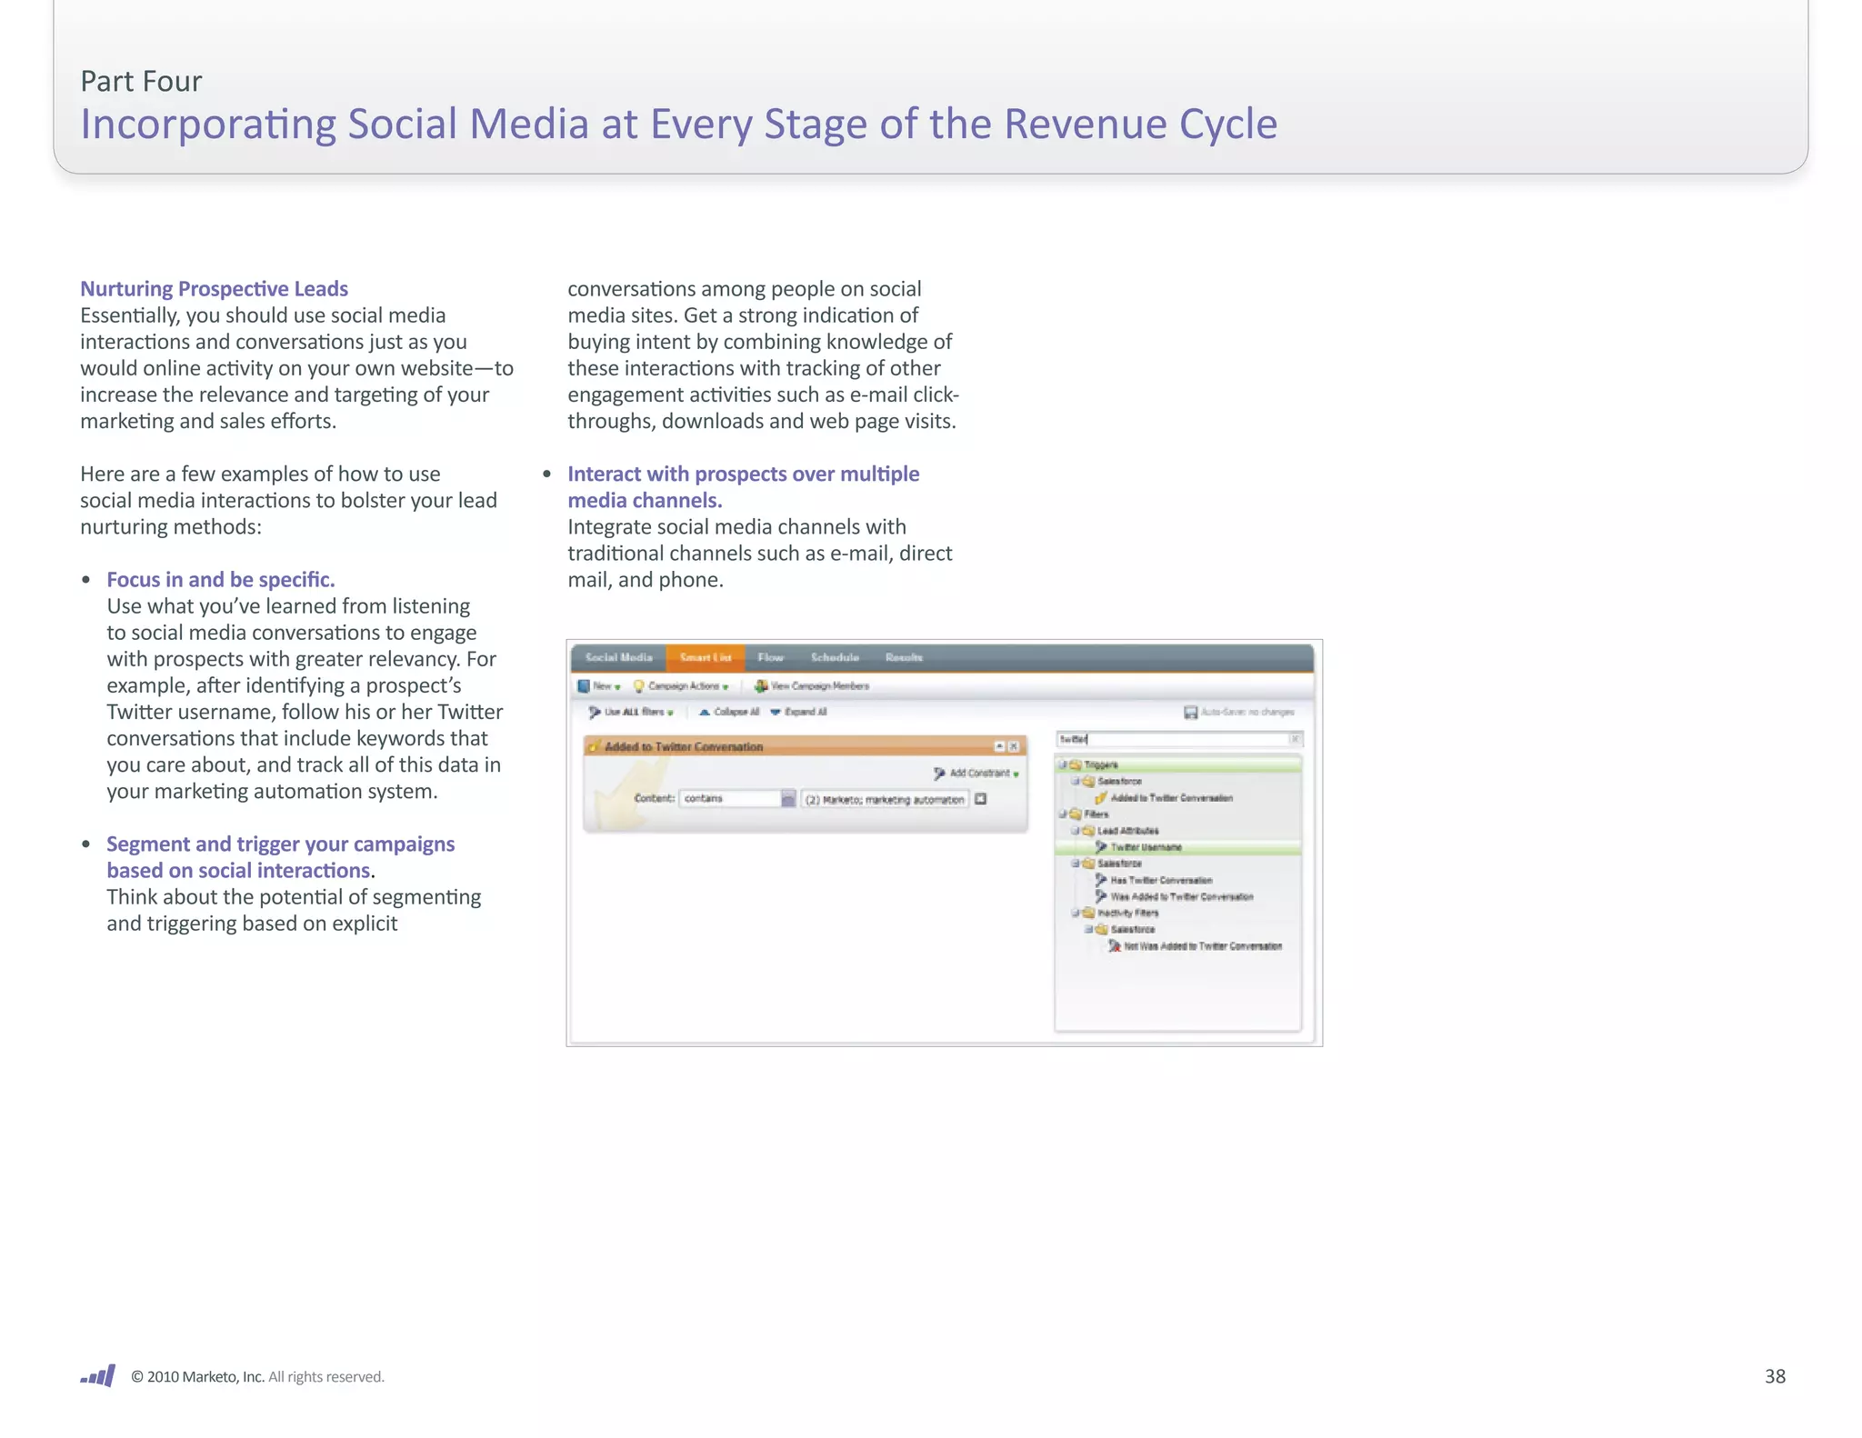Click the Campaign Actions lightbulb icon

click(638, 686)
